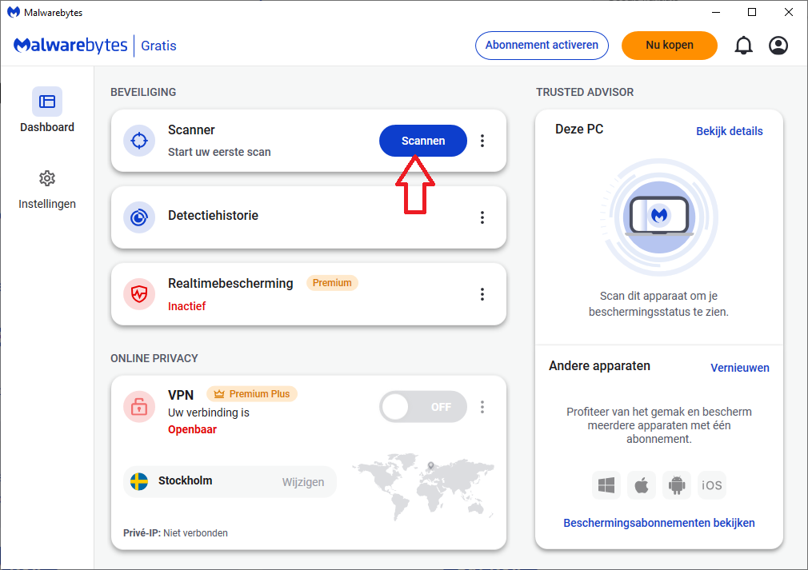The width and height of the screenshot is (808, 570).
Task: Click the Andere apparaten heading
Action: click(599, 365)
